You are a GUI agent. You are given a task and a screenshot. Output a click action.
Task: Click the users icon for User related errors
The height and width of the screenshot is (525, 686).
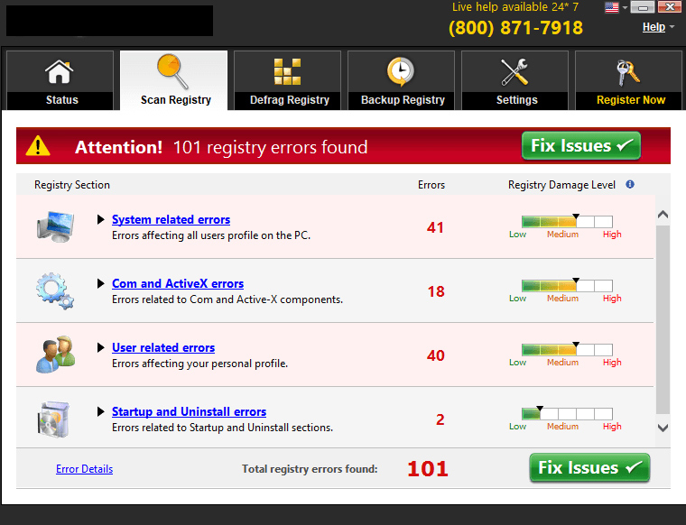pos(55,355)
